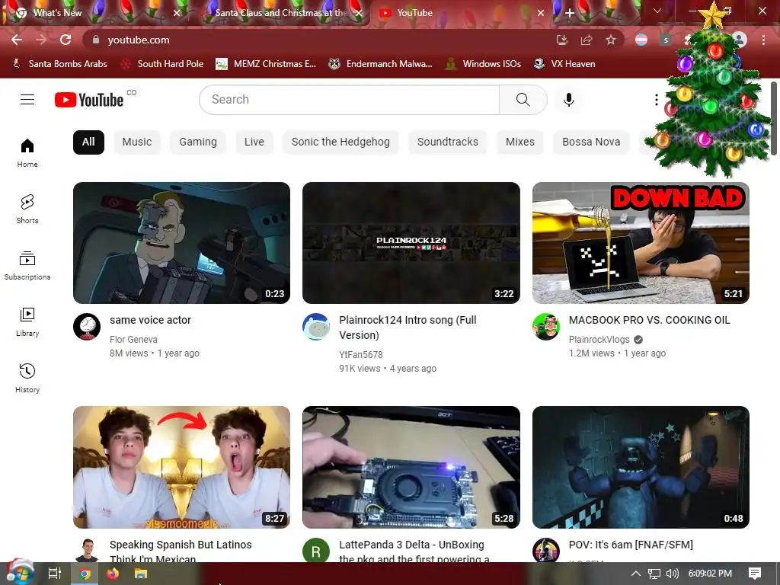Viewport: 780px width, 585px height.
Task: Select the Music filter chip
Action: [x=137, y=142]
